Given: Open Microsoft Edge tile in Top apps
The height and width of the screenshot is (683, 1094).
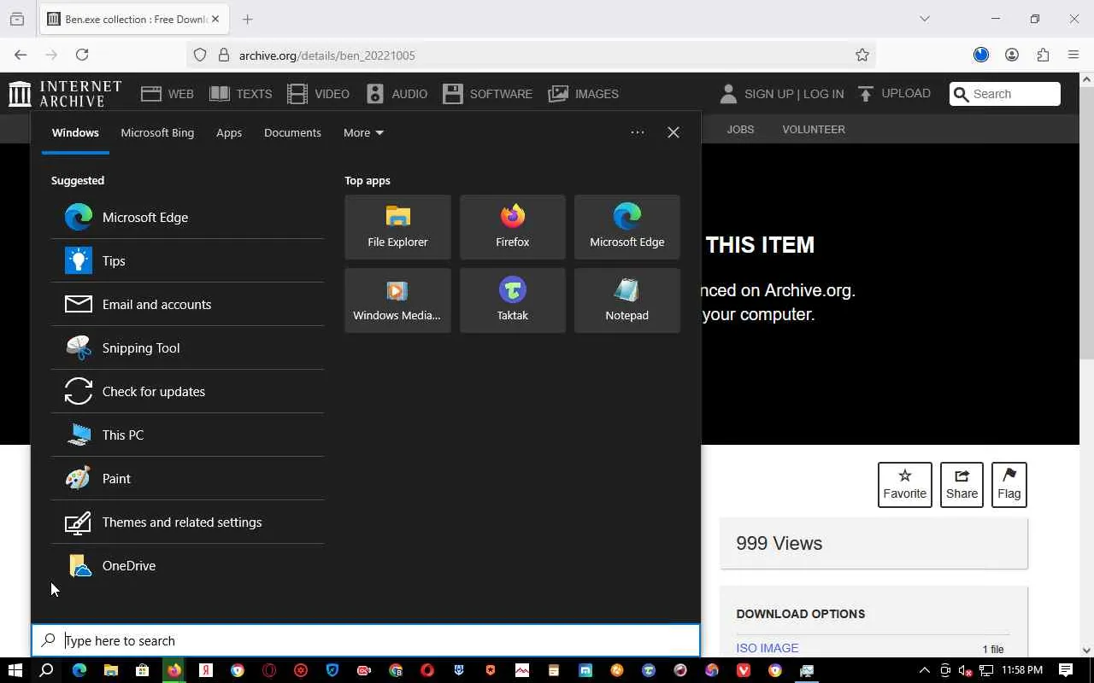Looking at the screenshot, I should click(x=627, y=227).
